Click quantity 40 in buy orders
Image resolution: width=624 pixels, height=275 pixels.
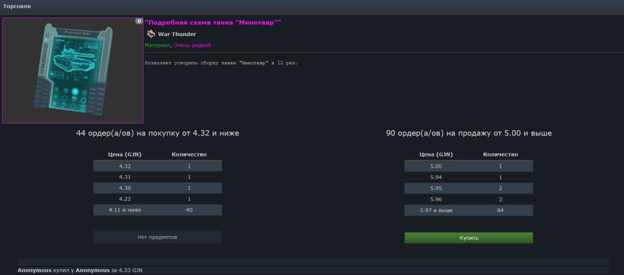[189, 210]
